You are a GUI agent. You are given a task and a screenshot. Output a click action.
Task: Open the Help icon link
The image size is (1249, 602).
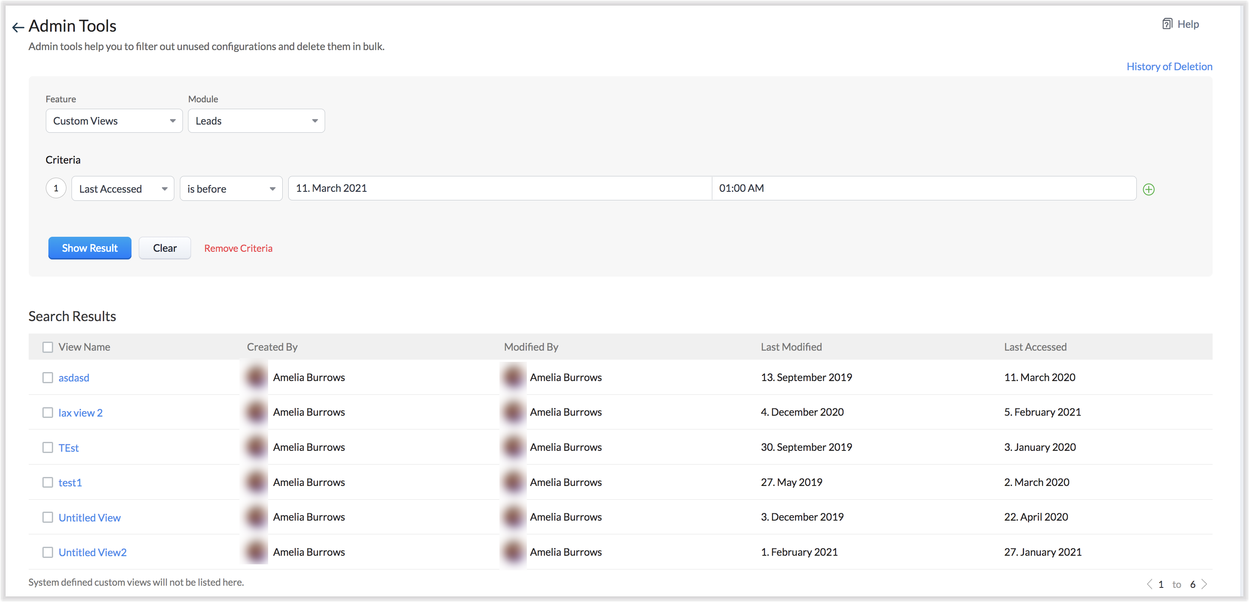[1167, 24]
